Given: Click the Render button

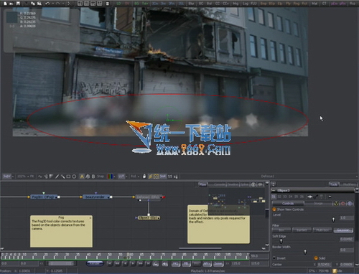Looking at the screenshot, I should pyautogui.click(x=95, y=263).
